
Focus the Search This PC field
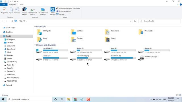coord(160,21)
